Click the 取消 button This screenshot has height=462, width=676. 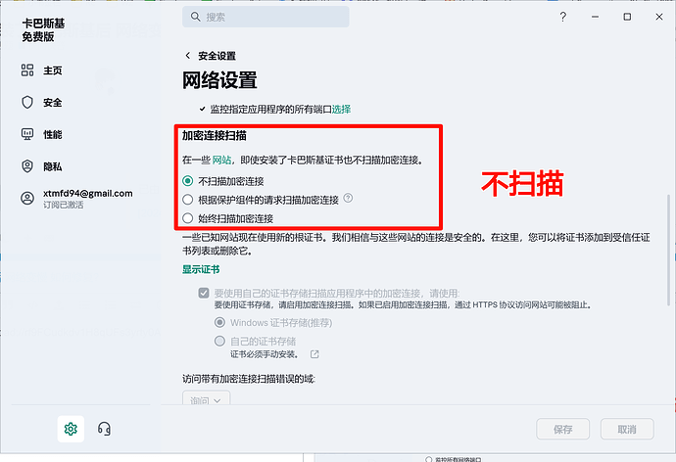(x=627, y=429)
